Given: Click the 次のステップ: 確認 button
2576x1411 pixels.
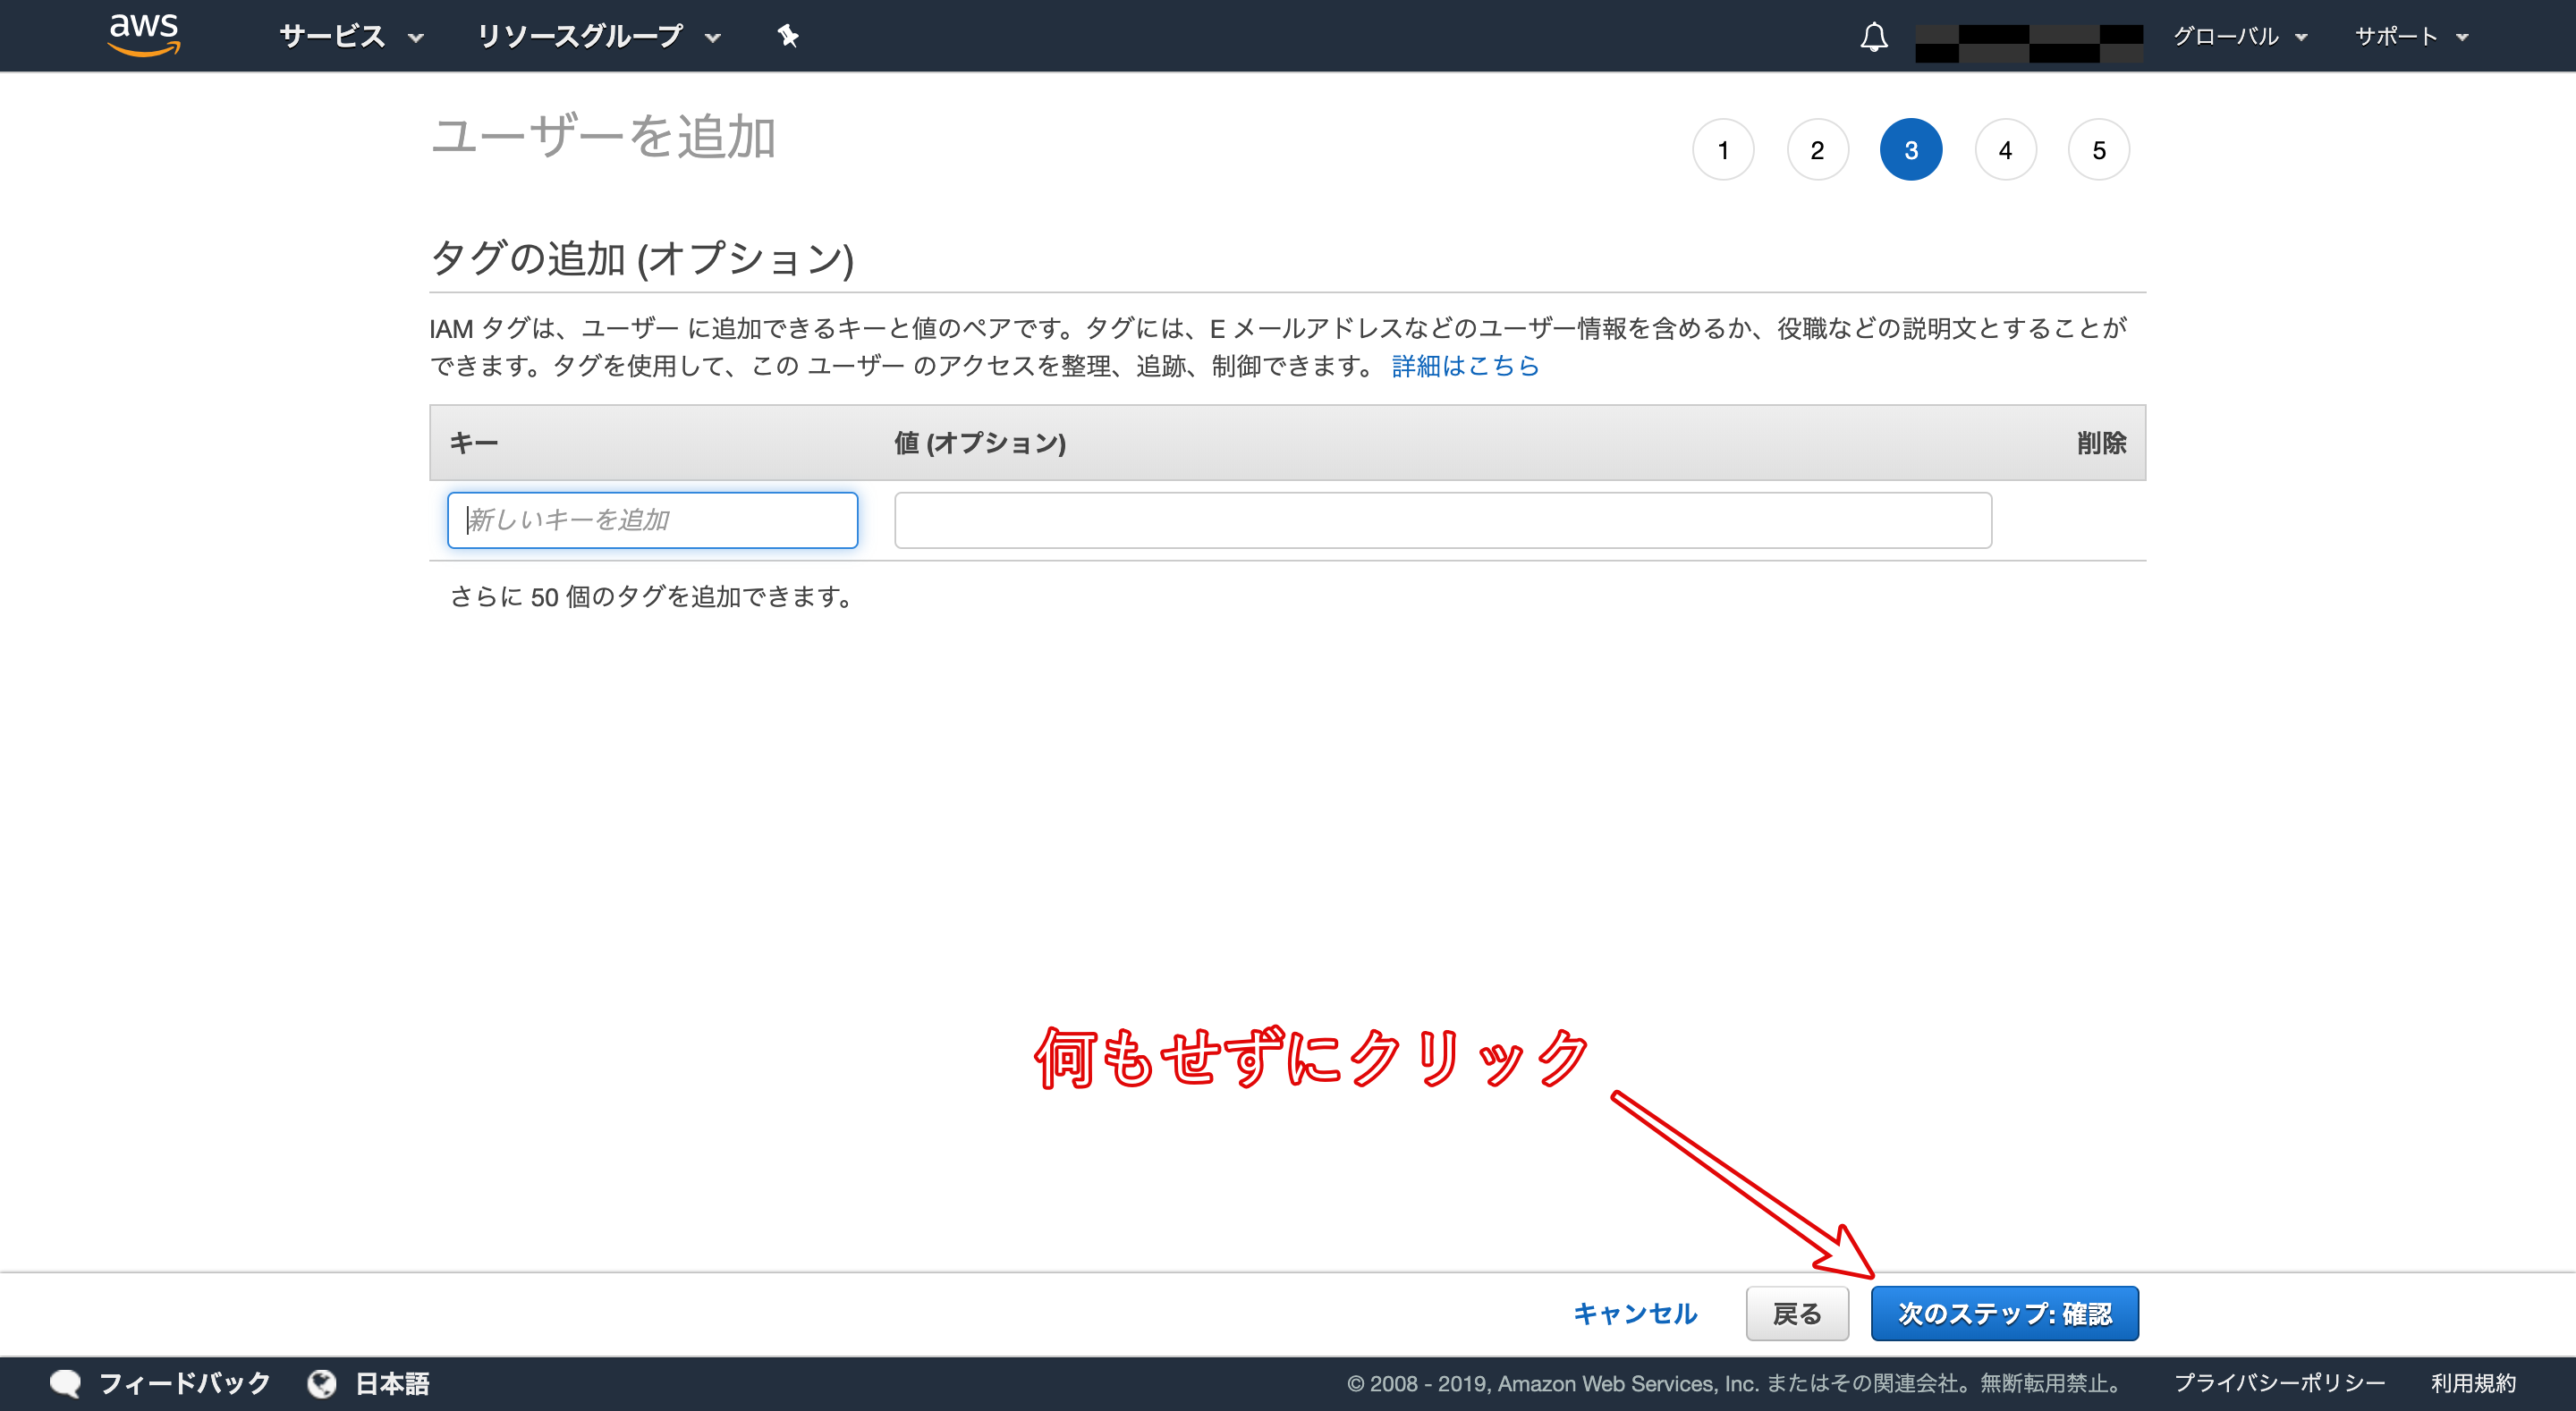Looking at the screenshot, I should click(x=2004, y=1313).
